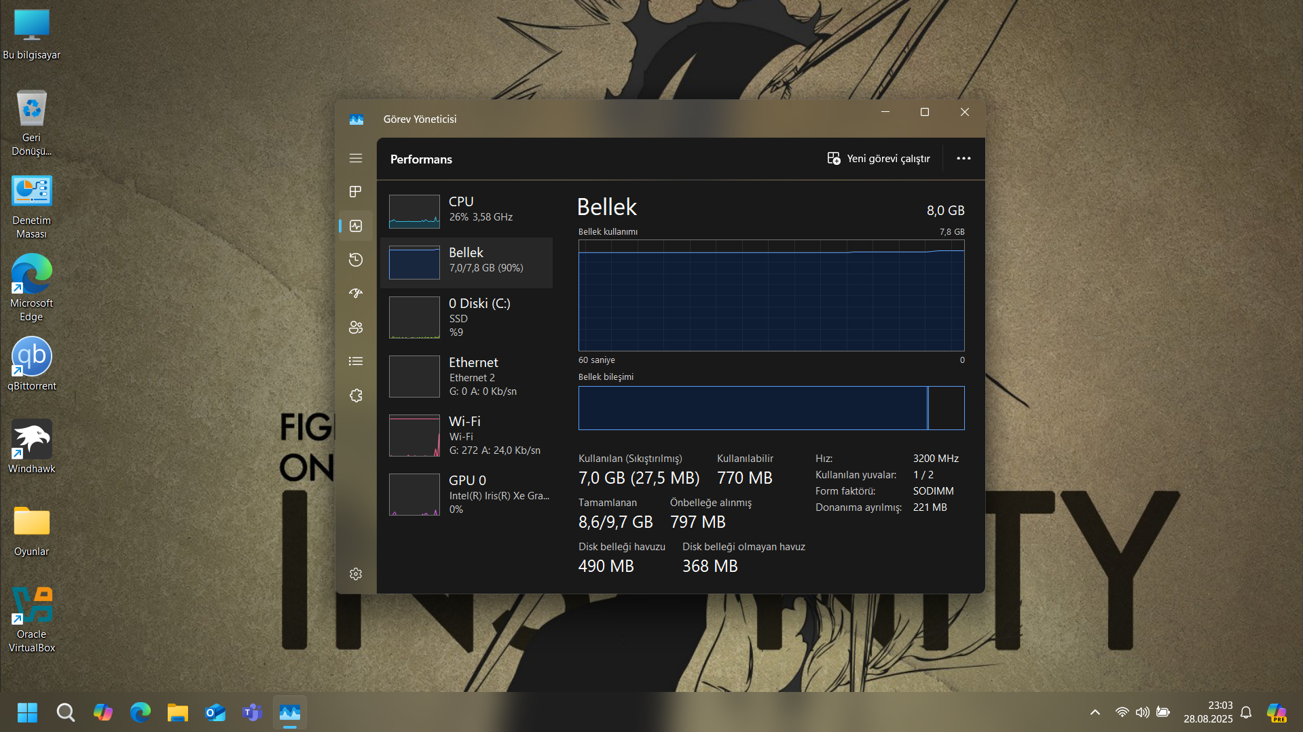The width and height of the screenshot is (1303, 732).
Task: Click the "770 MB" available value
Action: click(x=745, y=478)
